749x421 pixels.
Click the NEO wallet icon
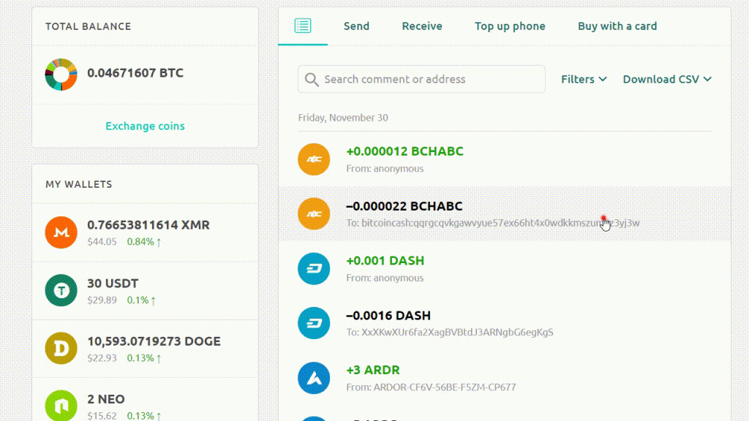61,406
